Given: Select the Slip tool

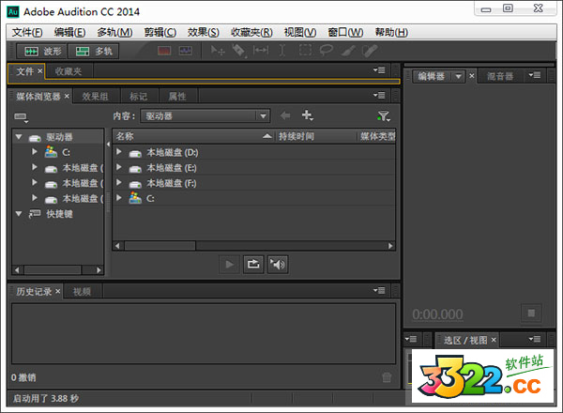Looking at the screenshot, I should [261, 51].
